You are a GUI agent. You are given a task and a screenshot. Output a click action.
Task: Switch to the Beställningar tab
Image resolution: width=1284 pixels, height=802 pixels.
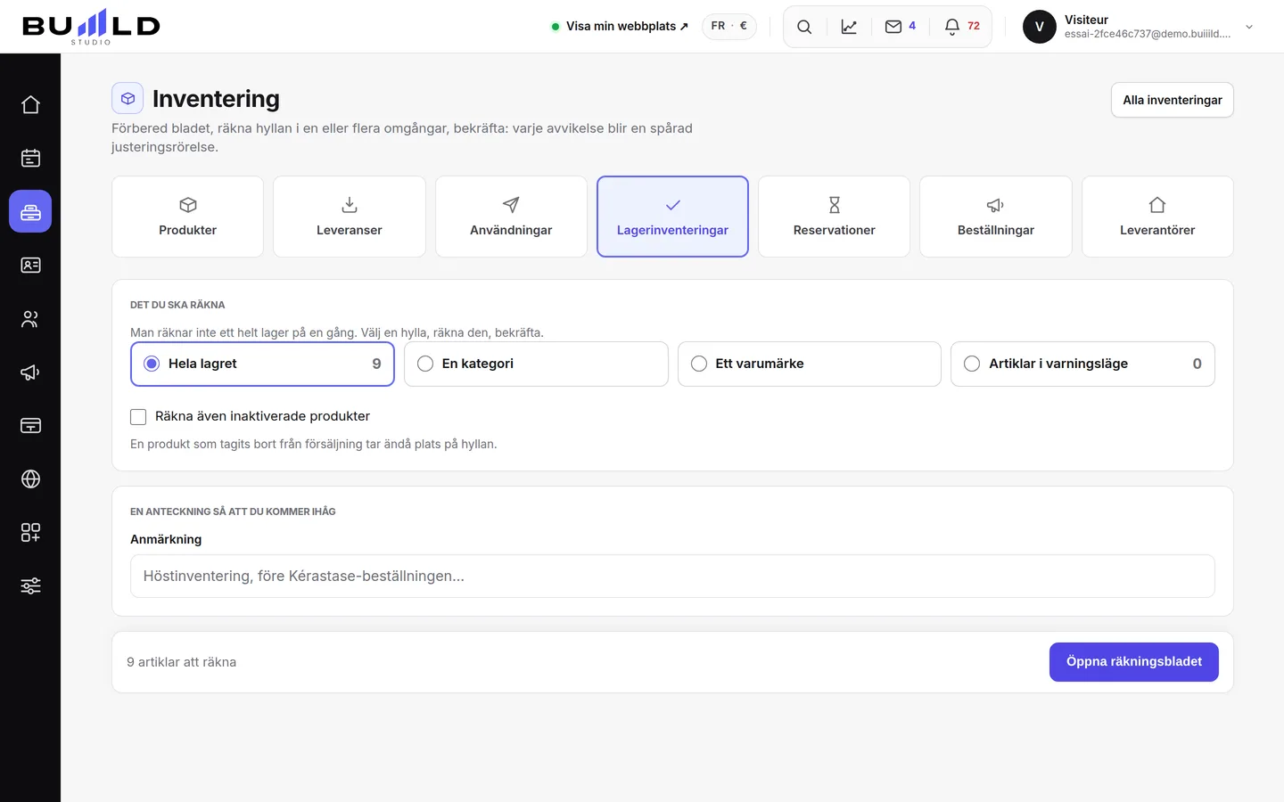click(x=995, y=217)
